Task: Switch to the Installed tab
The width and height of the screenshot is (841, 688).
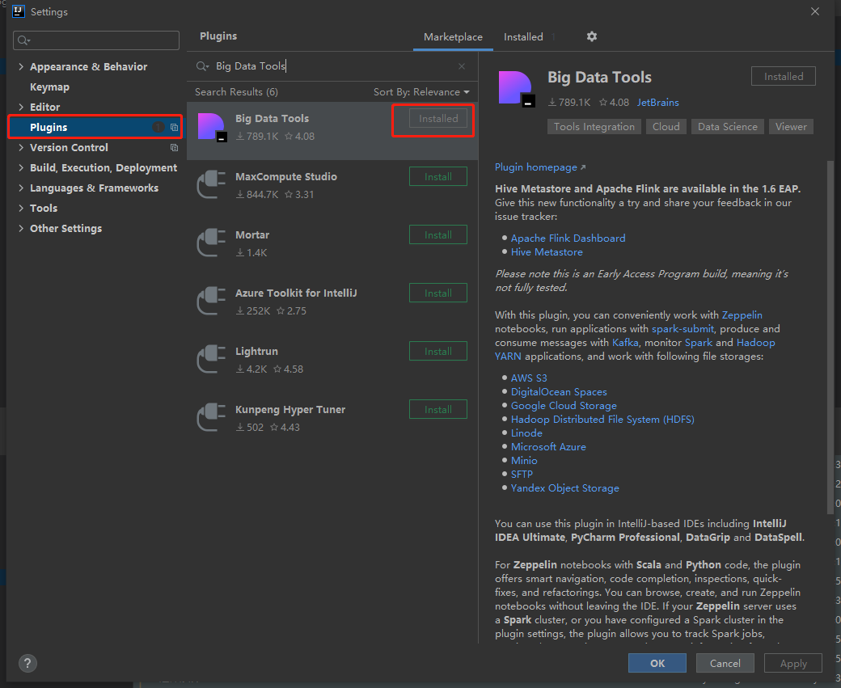Action: (523, 37)
